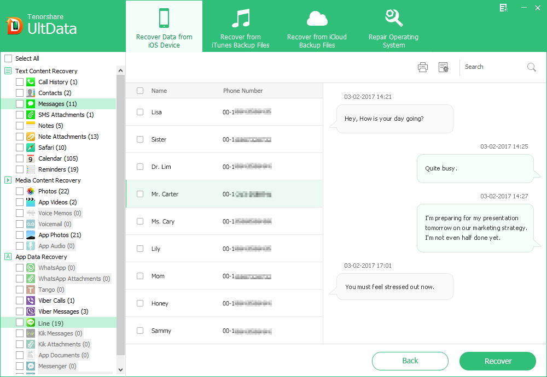Viewport: 547px width, 377px height.
Task: Sort by Name column header
Action: (x=159, y=91)
